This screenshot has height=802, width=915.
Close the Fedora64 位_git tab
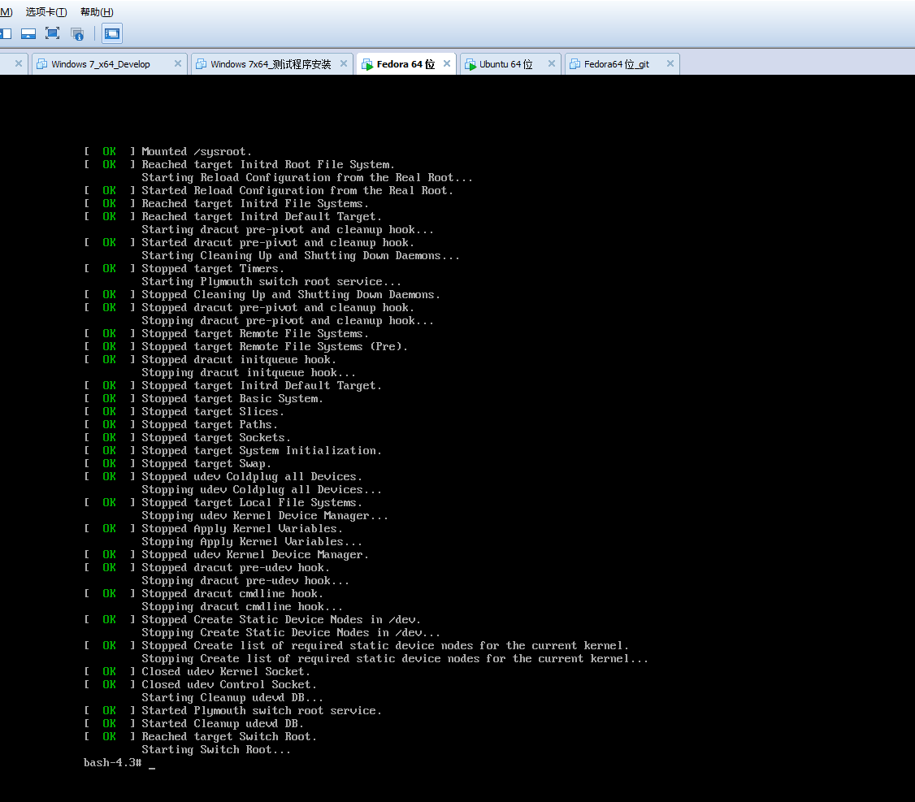point(670,64)
